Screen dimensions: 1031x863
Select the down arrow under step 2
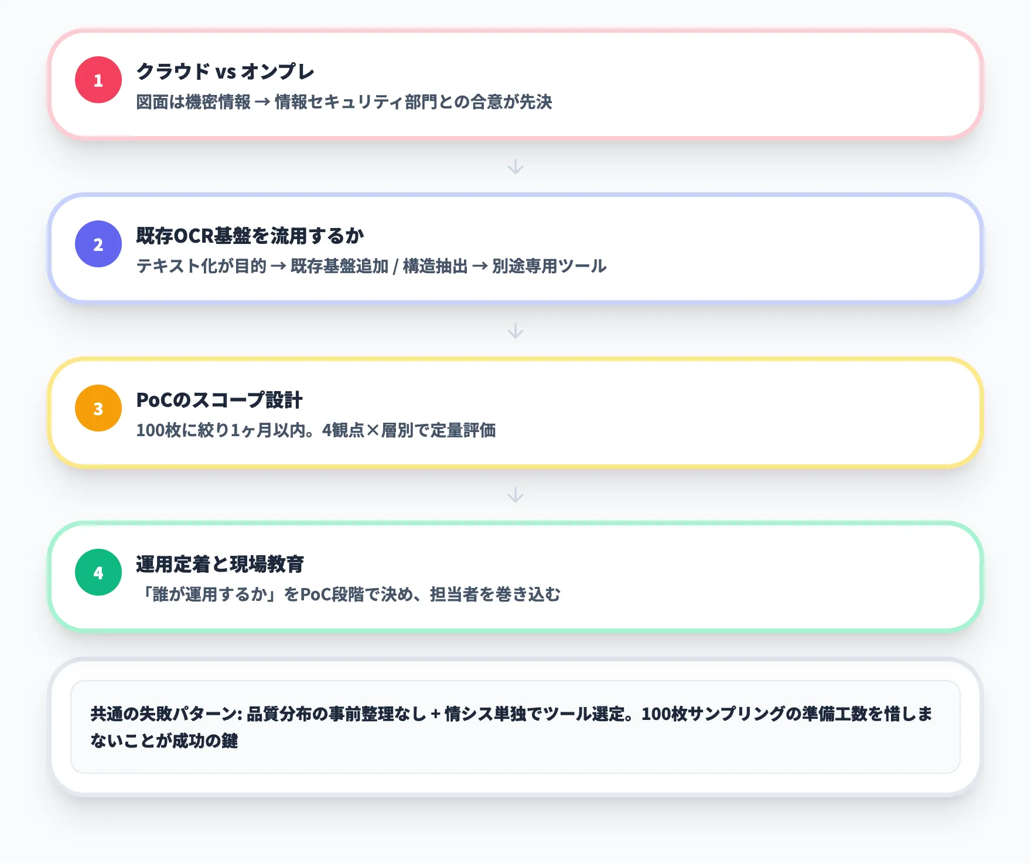(x=515, y=331)
